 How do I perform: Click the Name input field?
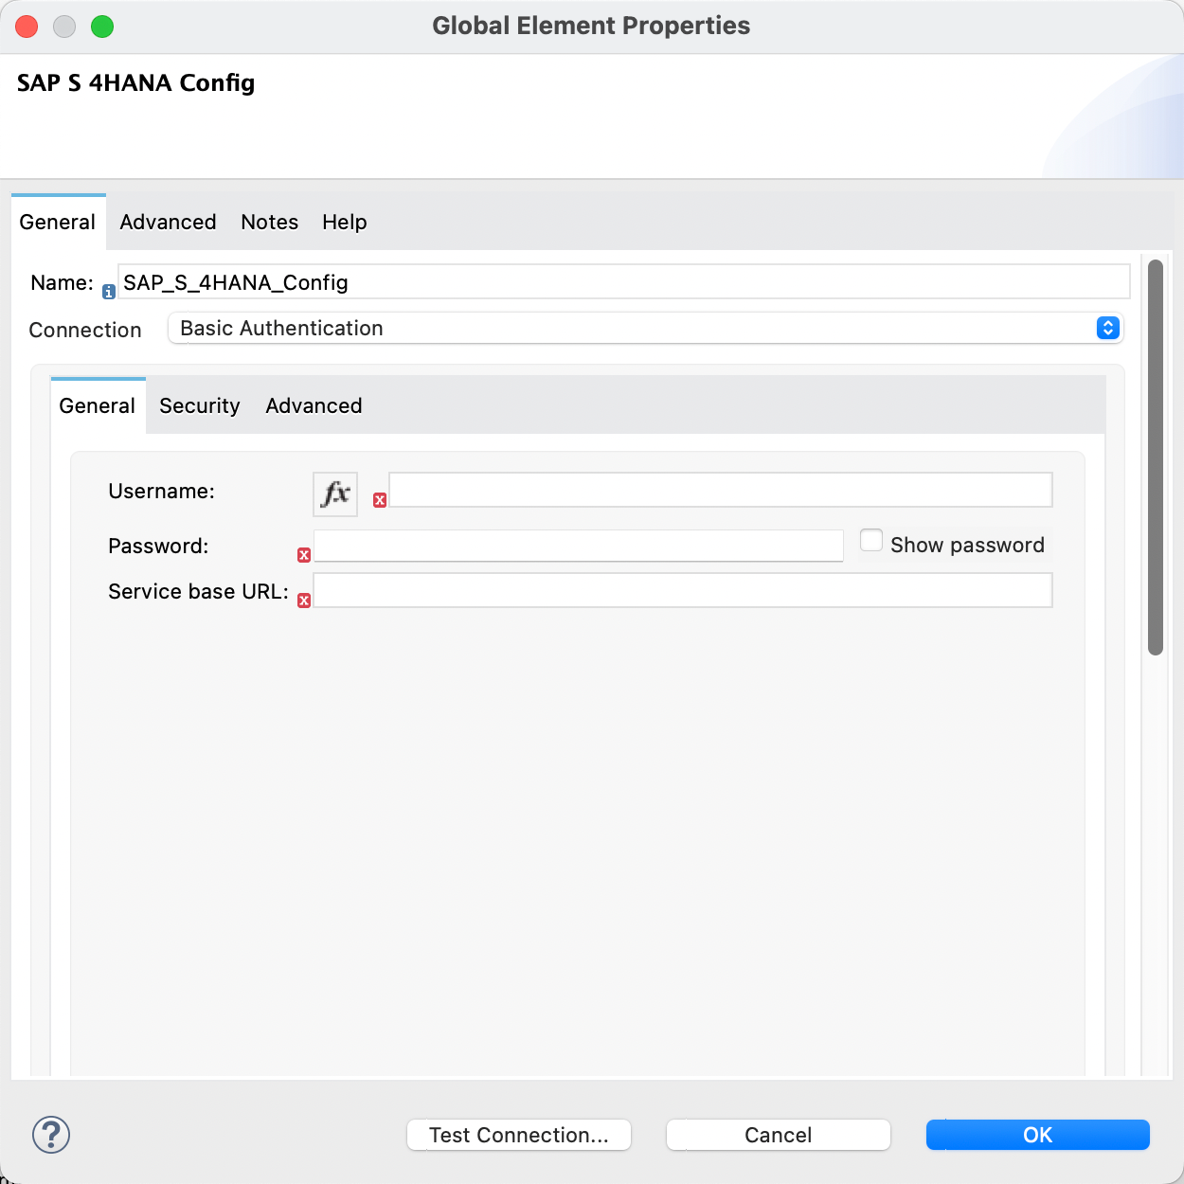coord(624,282)
